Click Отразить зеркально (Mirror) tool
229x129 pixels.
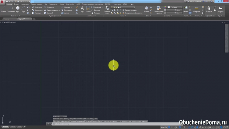tap(52, 10)
